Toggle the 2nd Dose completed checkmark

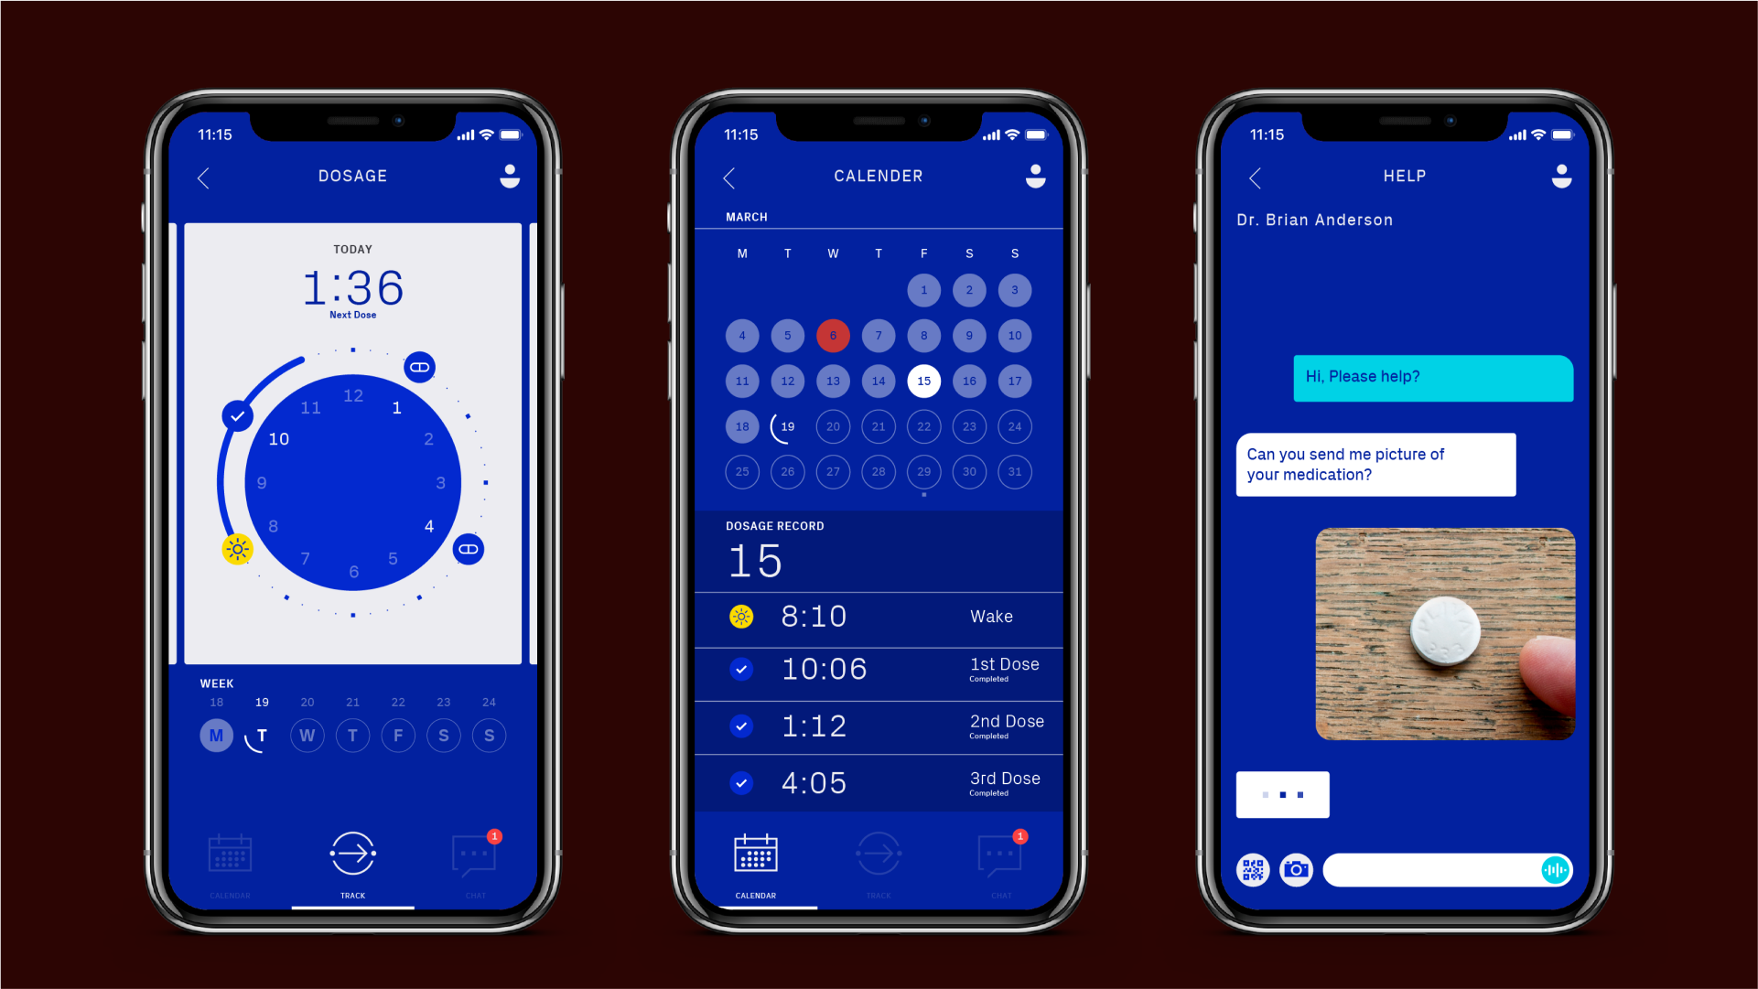click(x=741, y=726)
